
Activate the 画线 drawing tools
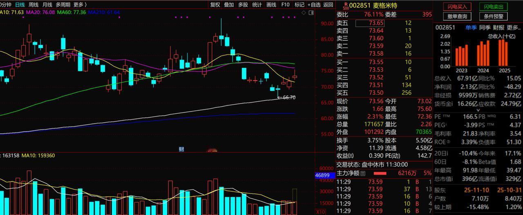271,5
